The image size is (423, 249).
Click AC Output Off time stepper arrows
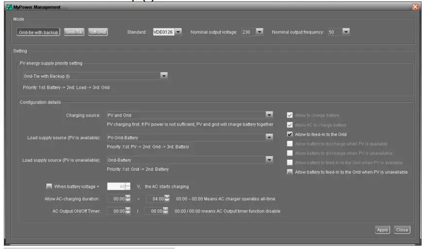[x=166, y=211]
